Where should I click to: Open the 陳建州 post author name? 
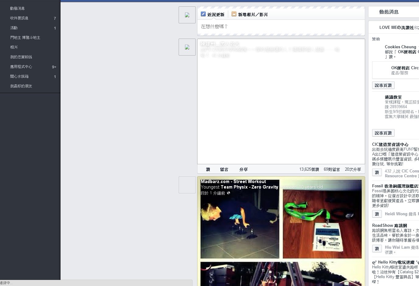220,44
